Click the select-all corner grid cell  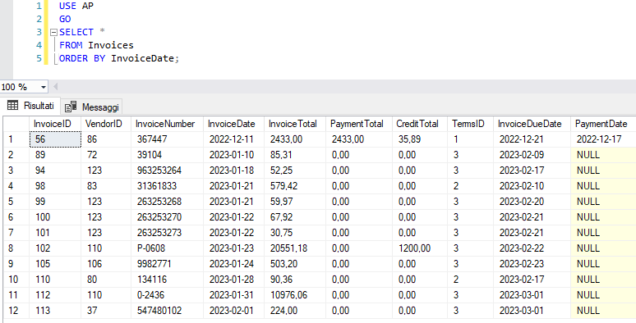[16, 124]
